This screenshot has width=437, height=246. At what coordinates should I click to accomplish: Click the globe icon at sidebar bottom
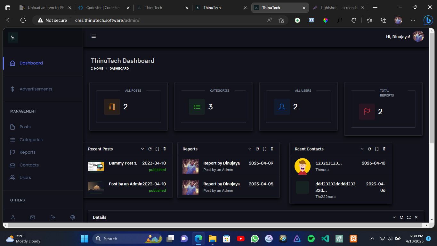coord(73,217)
